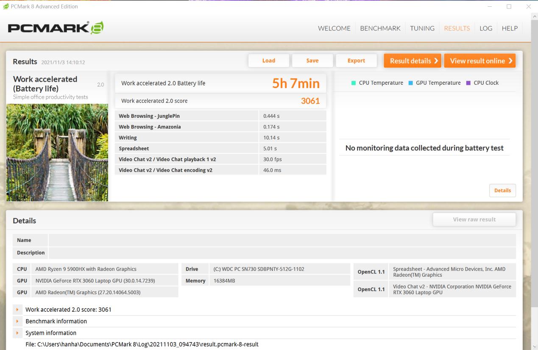Click the View raw result button
This screenshot has width=538, height=350.
coord(474,219)
